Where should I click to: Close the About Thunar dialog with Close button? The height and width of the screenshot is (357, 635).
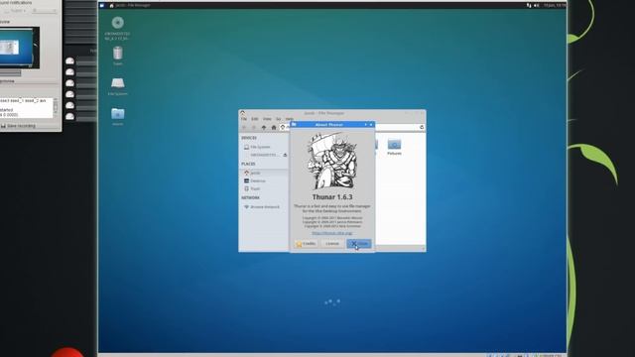click(359, 244)
